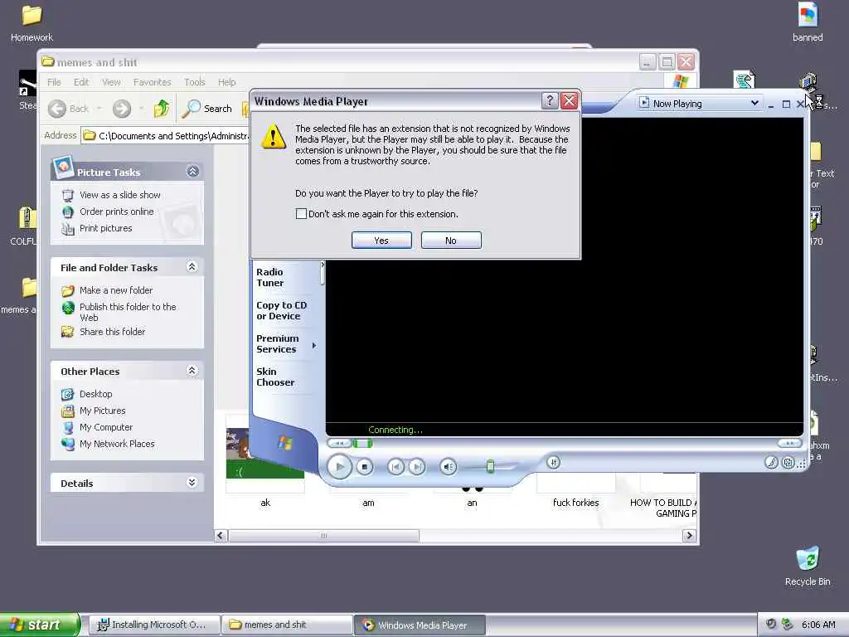
Task: Click the horizontal scrollbar right arrow
Action: (x=689, y=536)
